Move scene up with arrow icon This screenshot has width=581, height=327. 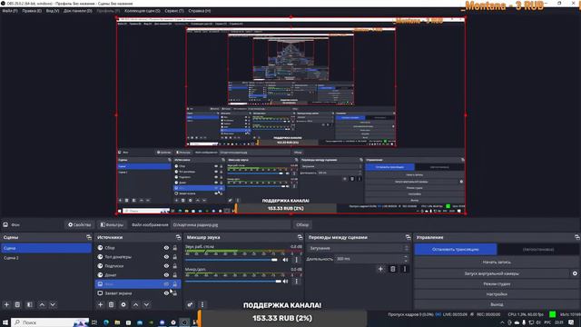pyautogui.click(x=42, y=304)
